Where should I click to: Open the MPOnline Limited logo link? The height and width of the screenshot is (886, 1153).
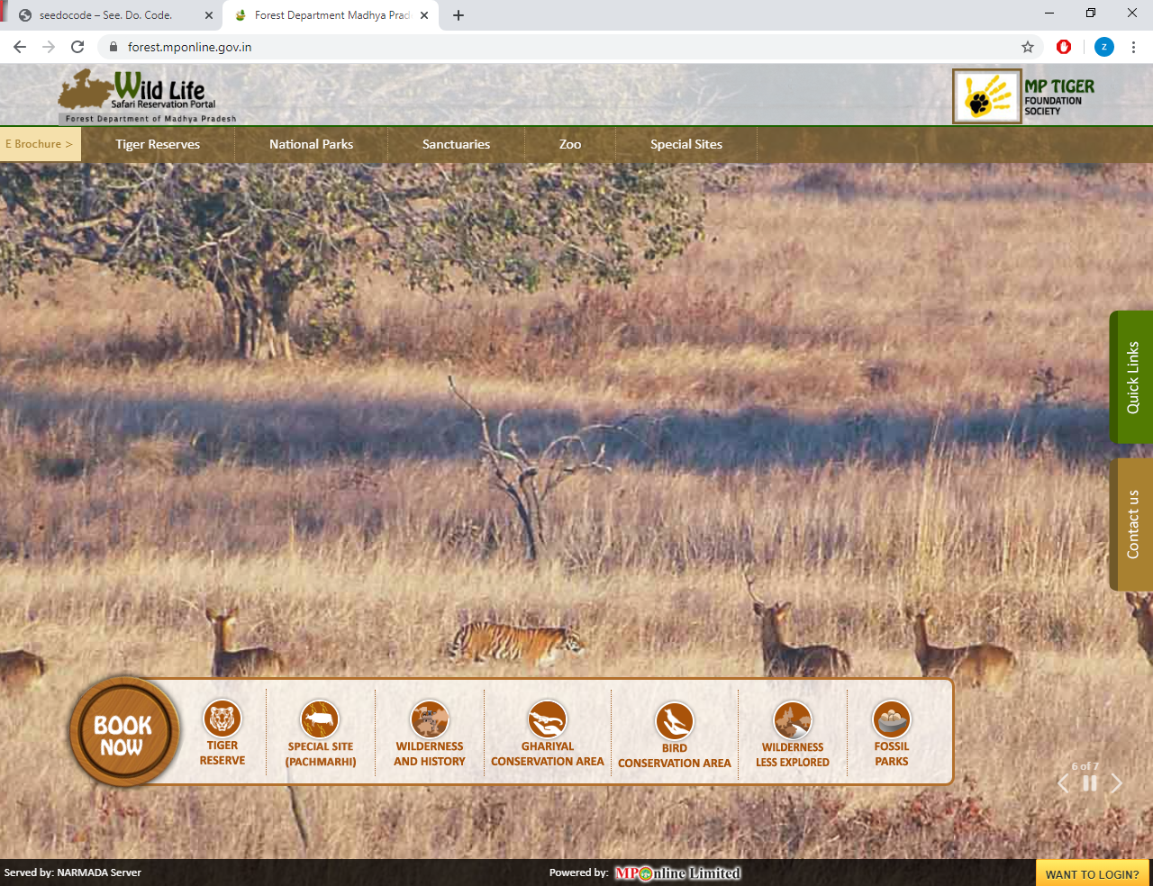[677, 872]
